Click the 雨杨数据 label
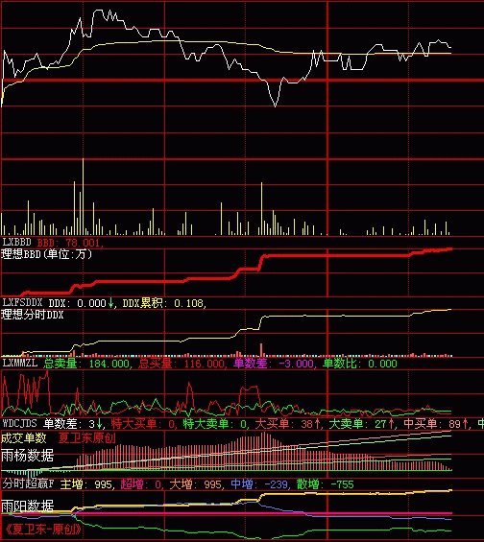 pyautogui.click(x=27, y=456)
